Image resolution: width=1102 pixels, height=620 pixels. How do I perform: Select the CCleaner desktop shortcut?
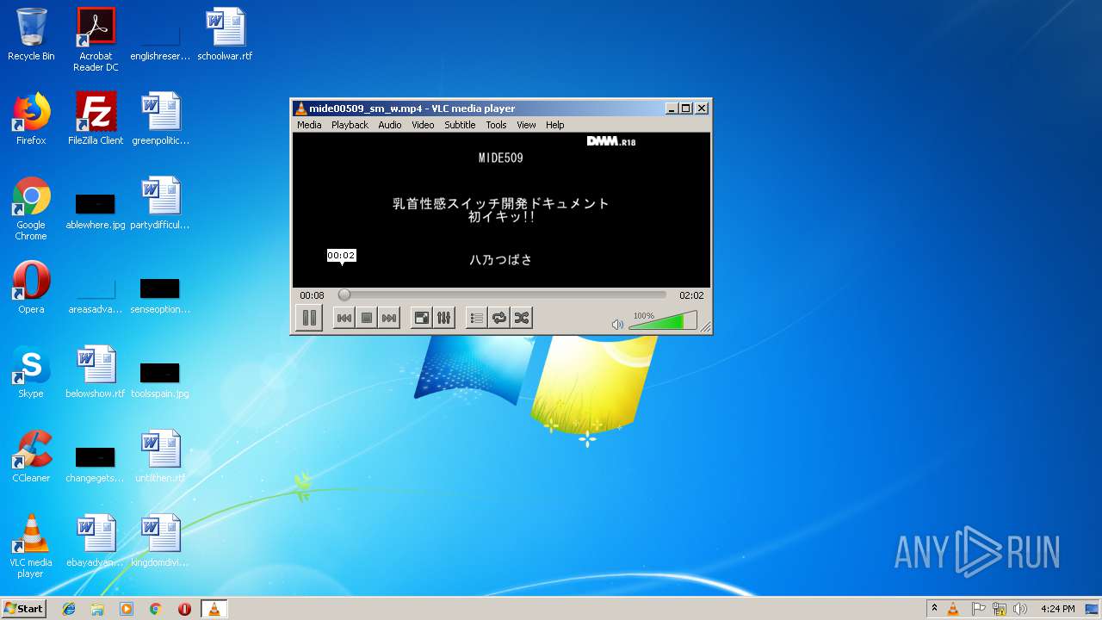pos(31,456)
